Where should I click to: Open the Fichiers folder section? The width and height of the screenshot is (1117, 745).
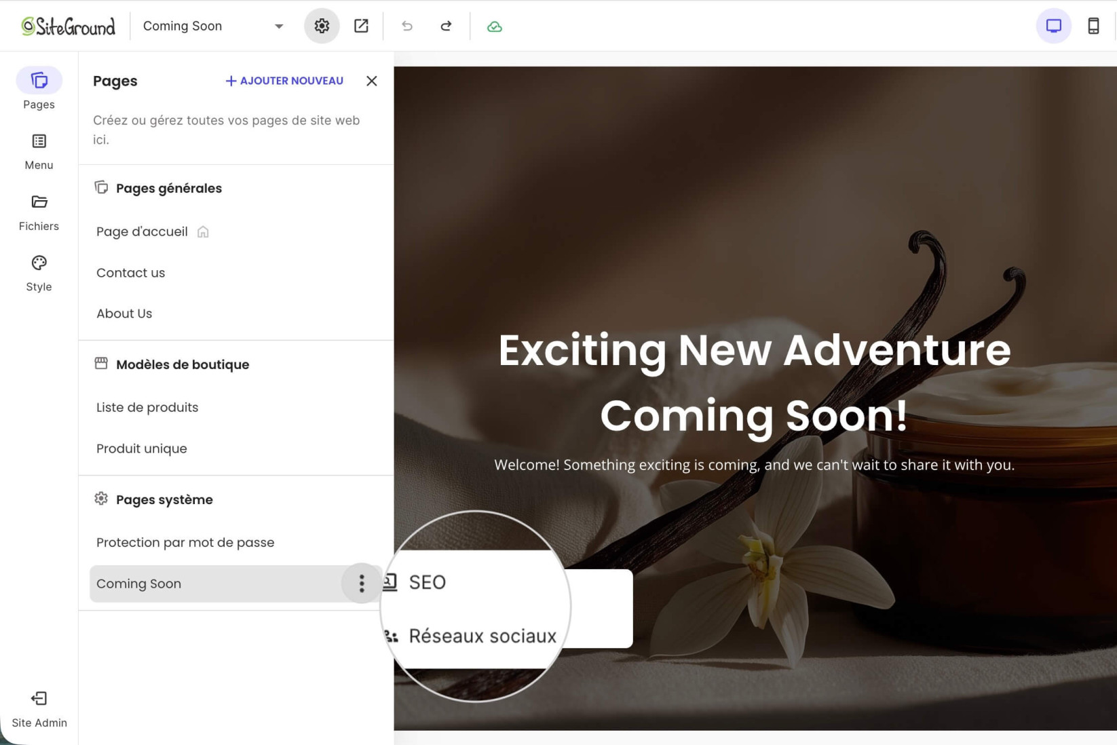[x=39, y=212]
